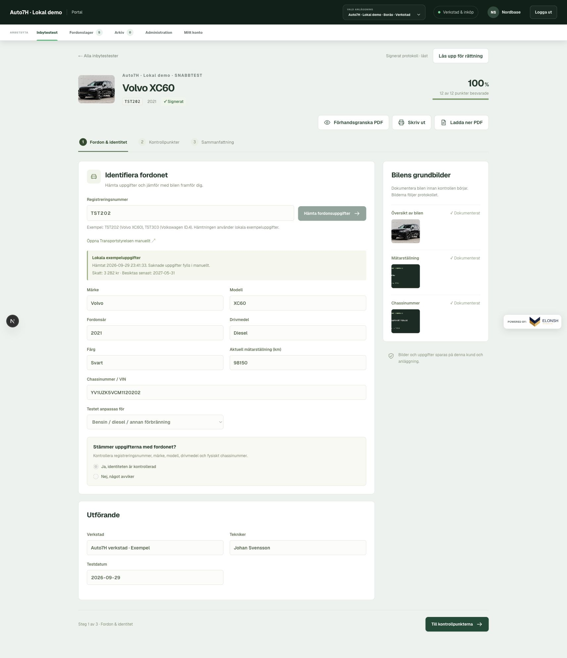Click the round N badge icon
Viewport: 567px width, 658px height.
(13, 321)
